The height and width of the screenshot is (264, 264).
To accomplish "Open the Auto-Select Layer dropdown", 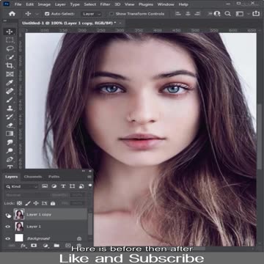I will tap(91, 14).
